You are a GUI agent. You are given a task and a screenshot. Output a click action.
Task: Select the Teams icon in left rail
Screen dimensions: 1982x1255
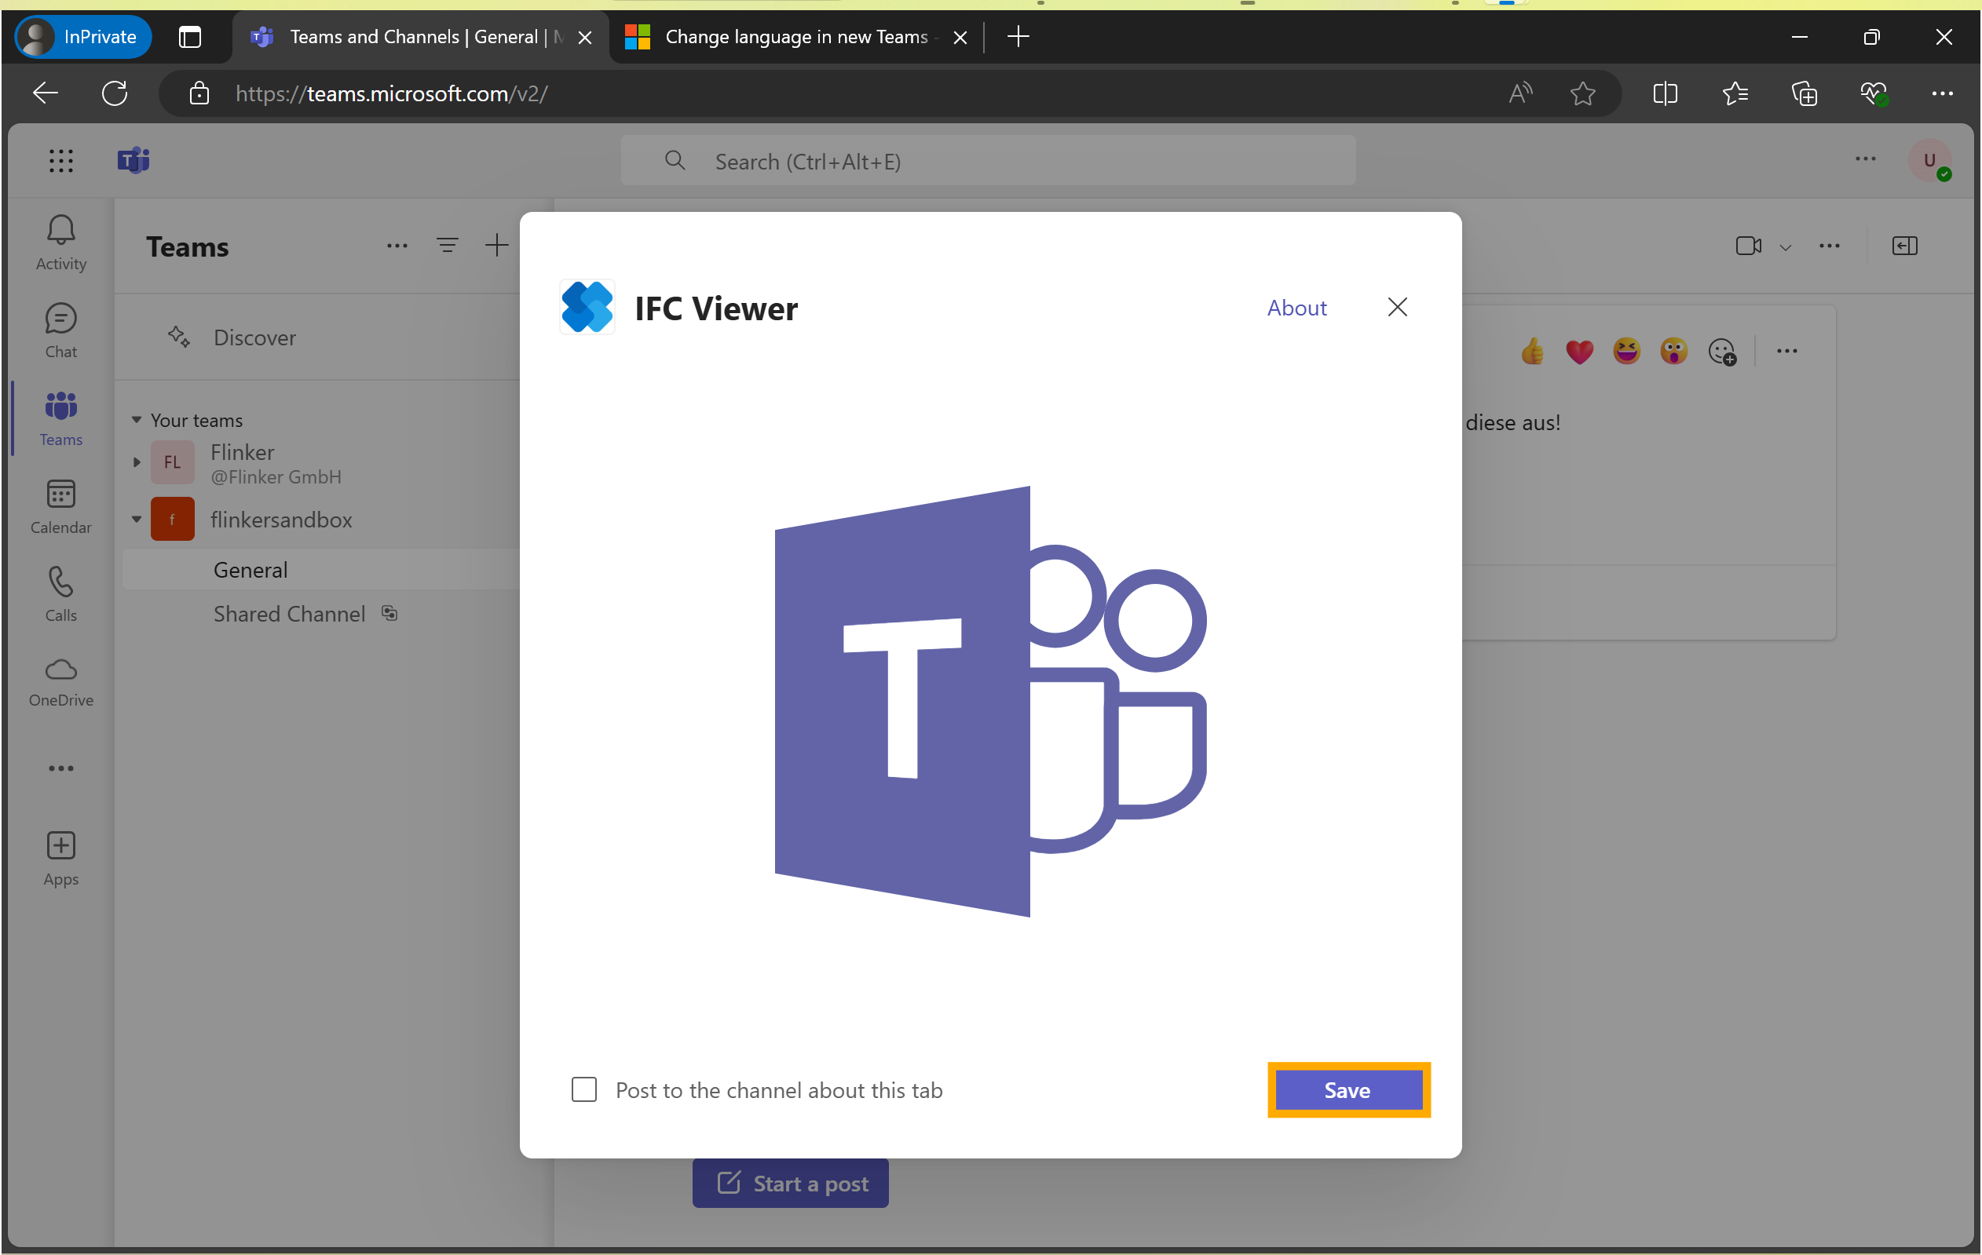(61, 418)
